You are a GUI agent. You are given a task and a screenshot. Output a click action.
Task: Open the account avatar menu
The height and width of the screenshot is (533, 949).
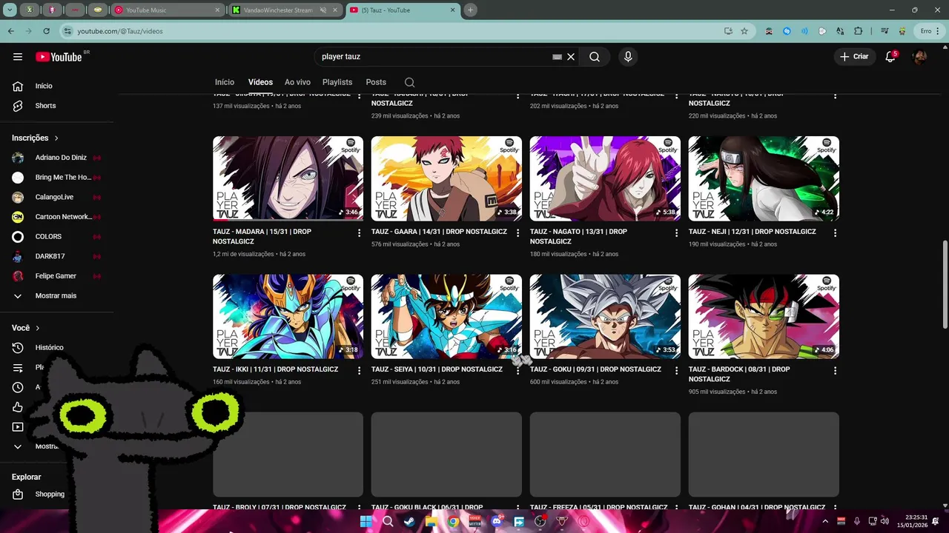919,57
